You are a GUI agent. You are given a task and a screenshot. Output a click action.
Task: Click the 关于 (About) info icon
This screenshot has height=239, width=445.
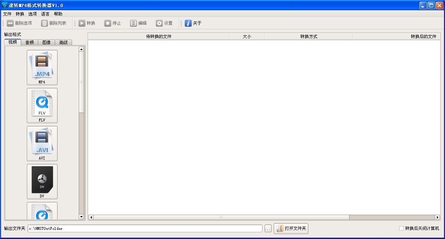click(x=192, y=23)
